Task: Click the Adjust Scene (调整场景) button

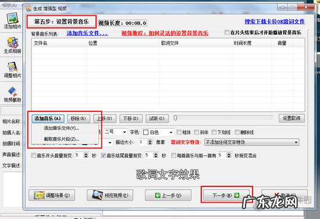Action: point(52,195)
